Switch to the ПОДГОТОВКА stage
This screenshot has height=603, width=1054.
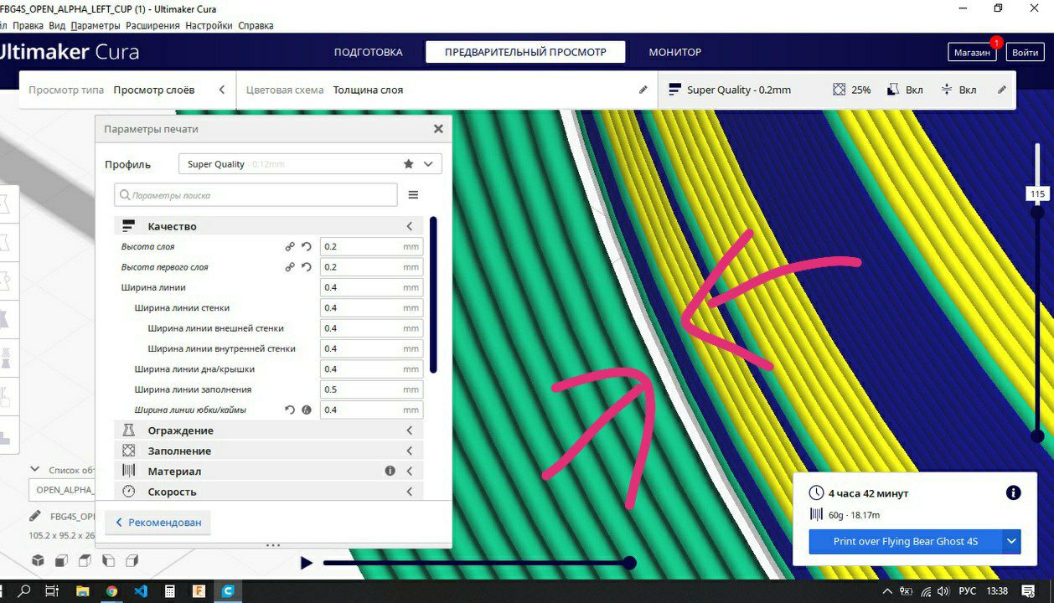(368, 52)
